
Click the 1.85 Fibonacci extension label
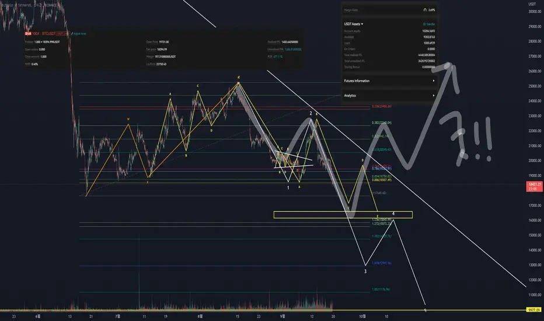click(381, 289)
